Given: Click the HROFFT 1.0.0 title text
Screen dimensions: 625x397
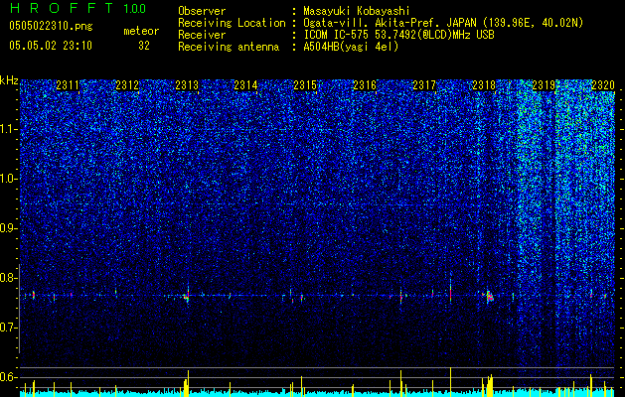Looking at the screenshot, I should click(x=78, y=8).
